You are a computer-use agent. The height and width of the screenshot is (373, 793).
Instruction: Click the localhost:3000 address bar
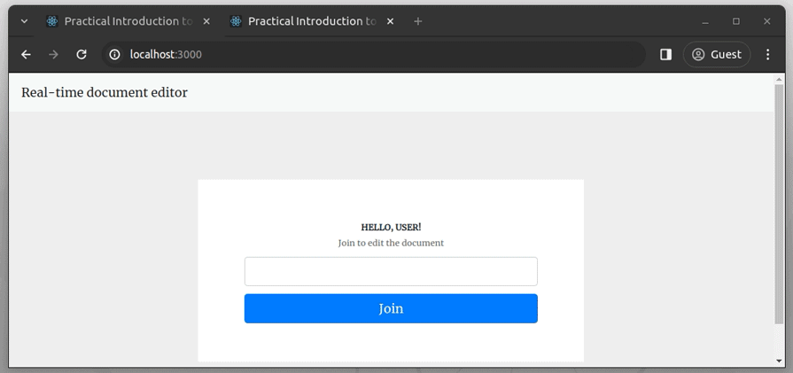[374, 55]
